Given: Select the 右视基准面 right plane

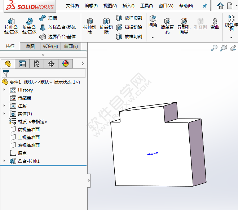Looking at the screenshot, I should (25, 145).
